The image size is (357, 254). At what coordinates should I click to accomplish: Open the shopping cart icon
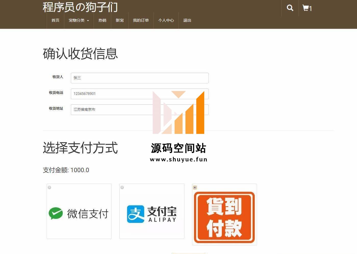coord(307,8)
